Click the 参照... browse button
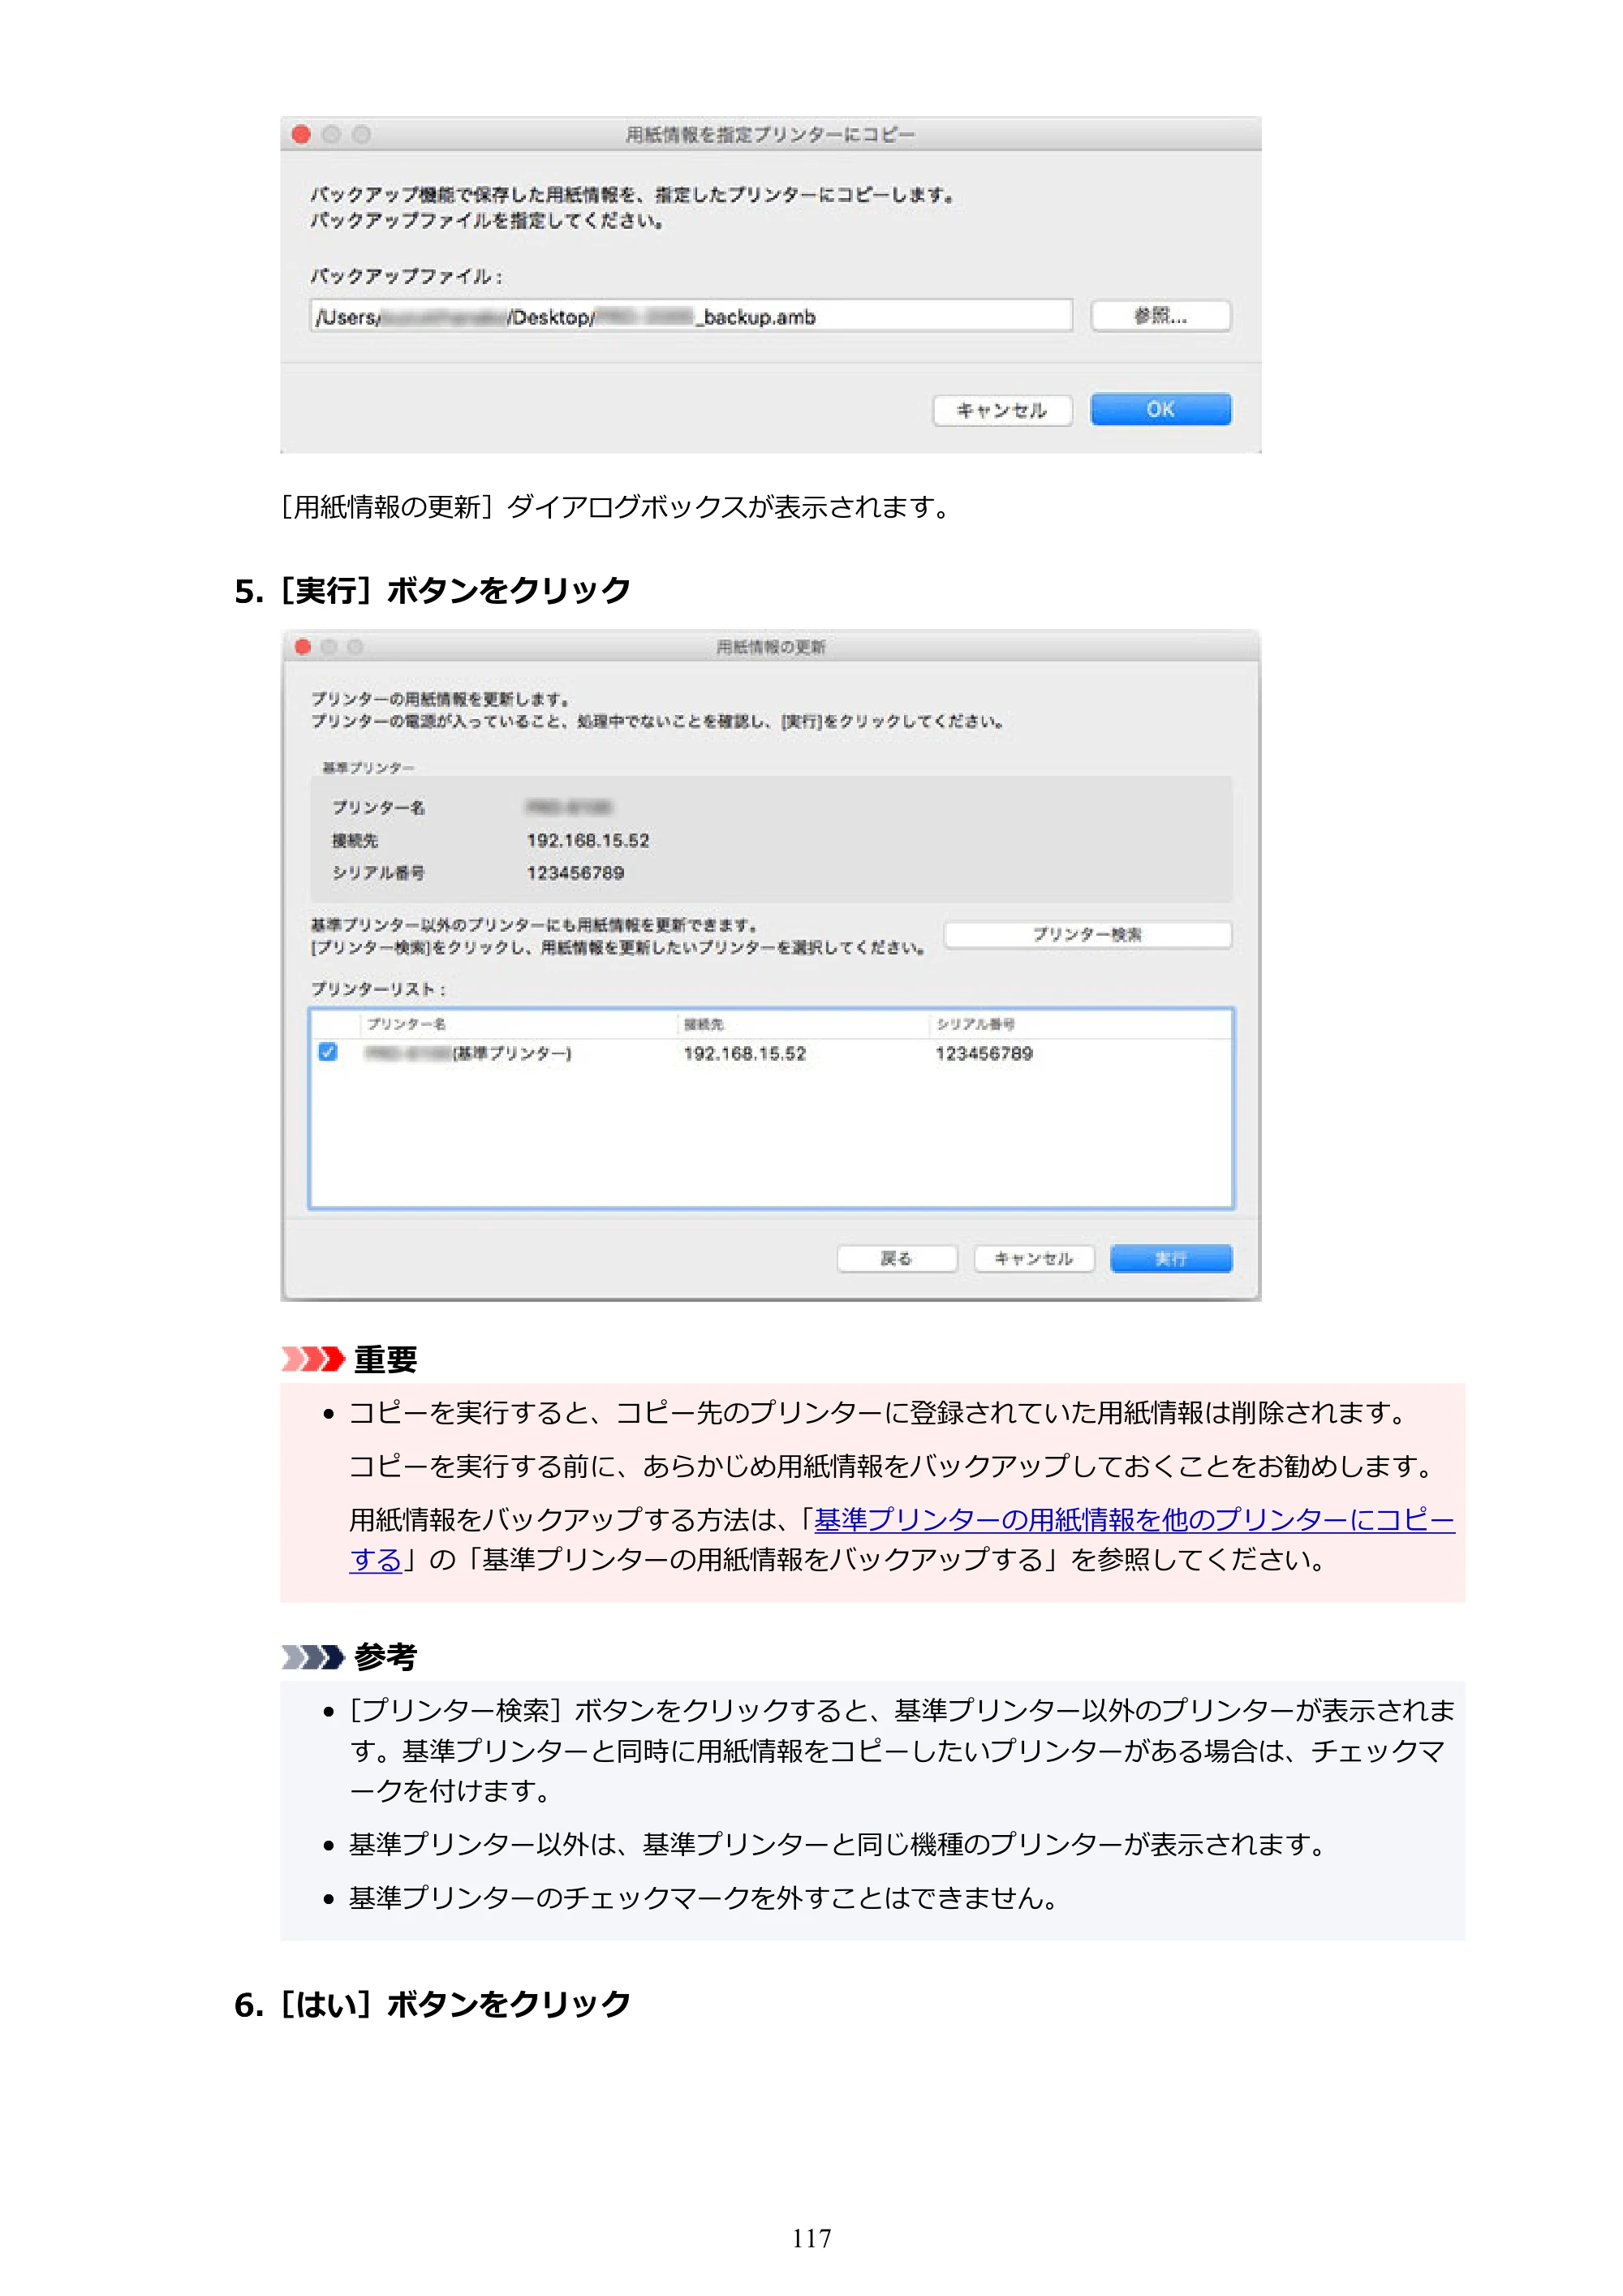This screenshot has height=2296, width=1623. pos(1160,316)
